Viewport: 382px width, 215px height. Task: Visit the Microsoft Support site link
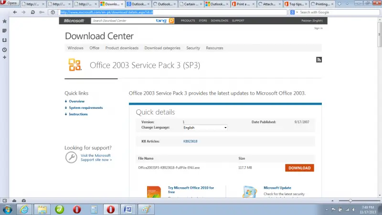point(96,158)
